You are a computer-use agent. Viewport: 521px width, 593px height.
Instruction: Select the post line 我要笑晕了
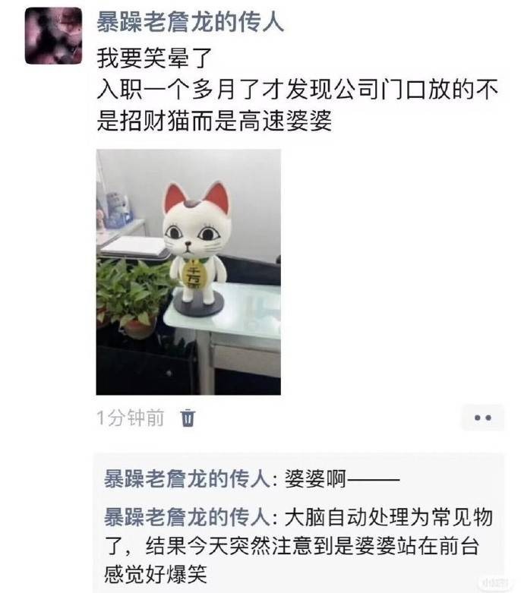[154, 58]
